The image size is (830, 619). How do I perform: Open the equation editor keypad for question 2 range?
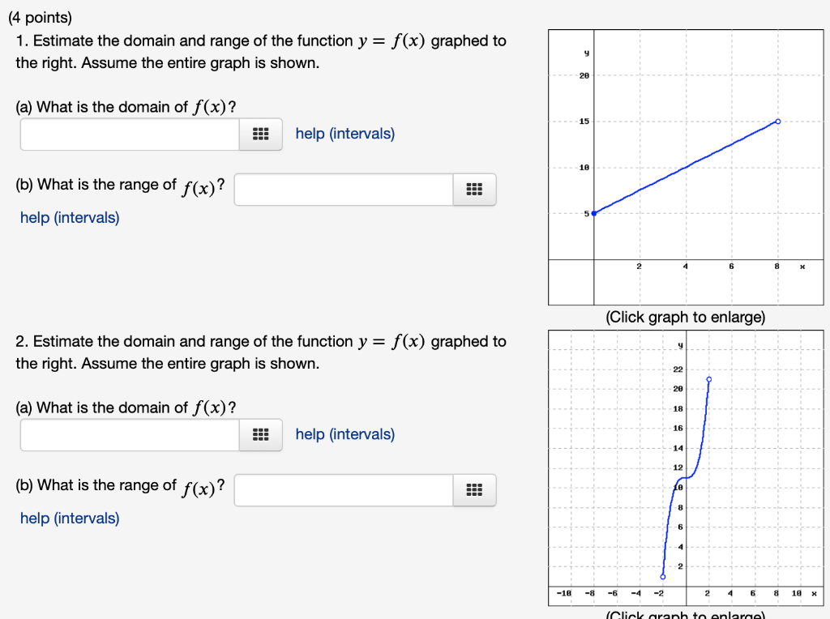pos(474,489)
